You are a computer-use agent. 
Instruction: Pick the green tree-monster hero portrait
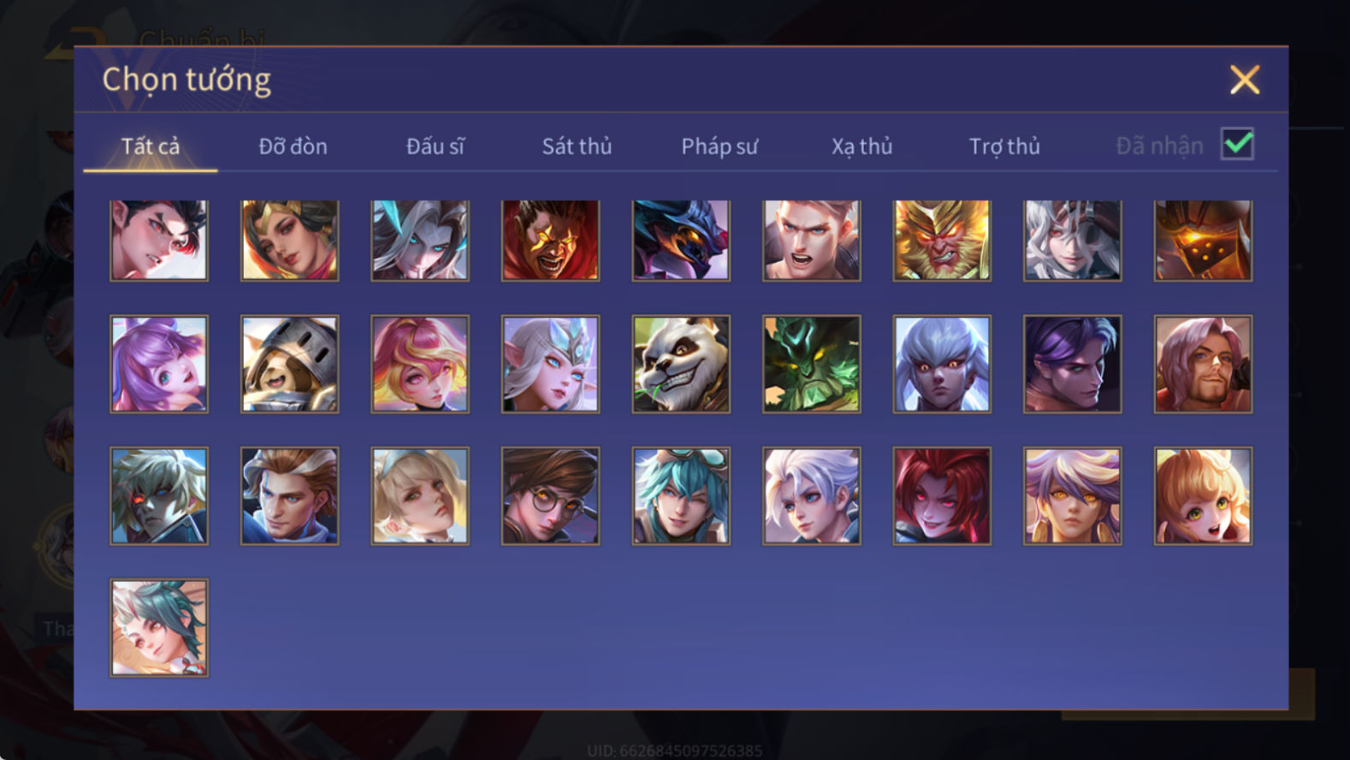[x=812, y=365]
